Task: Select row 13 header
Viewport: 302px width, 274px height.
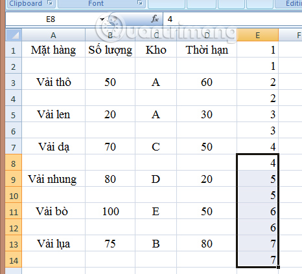Action: [14, 243]
